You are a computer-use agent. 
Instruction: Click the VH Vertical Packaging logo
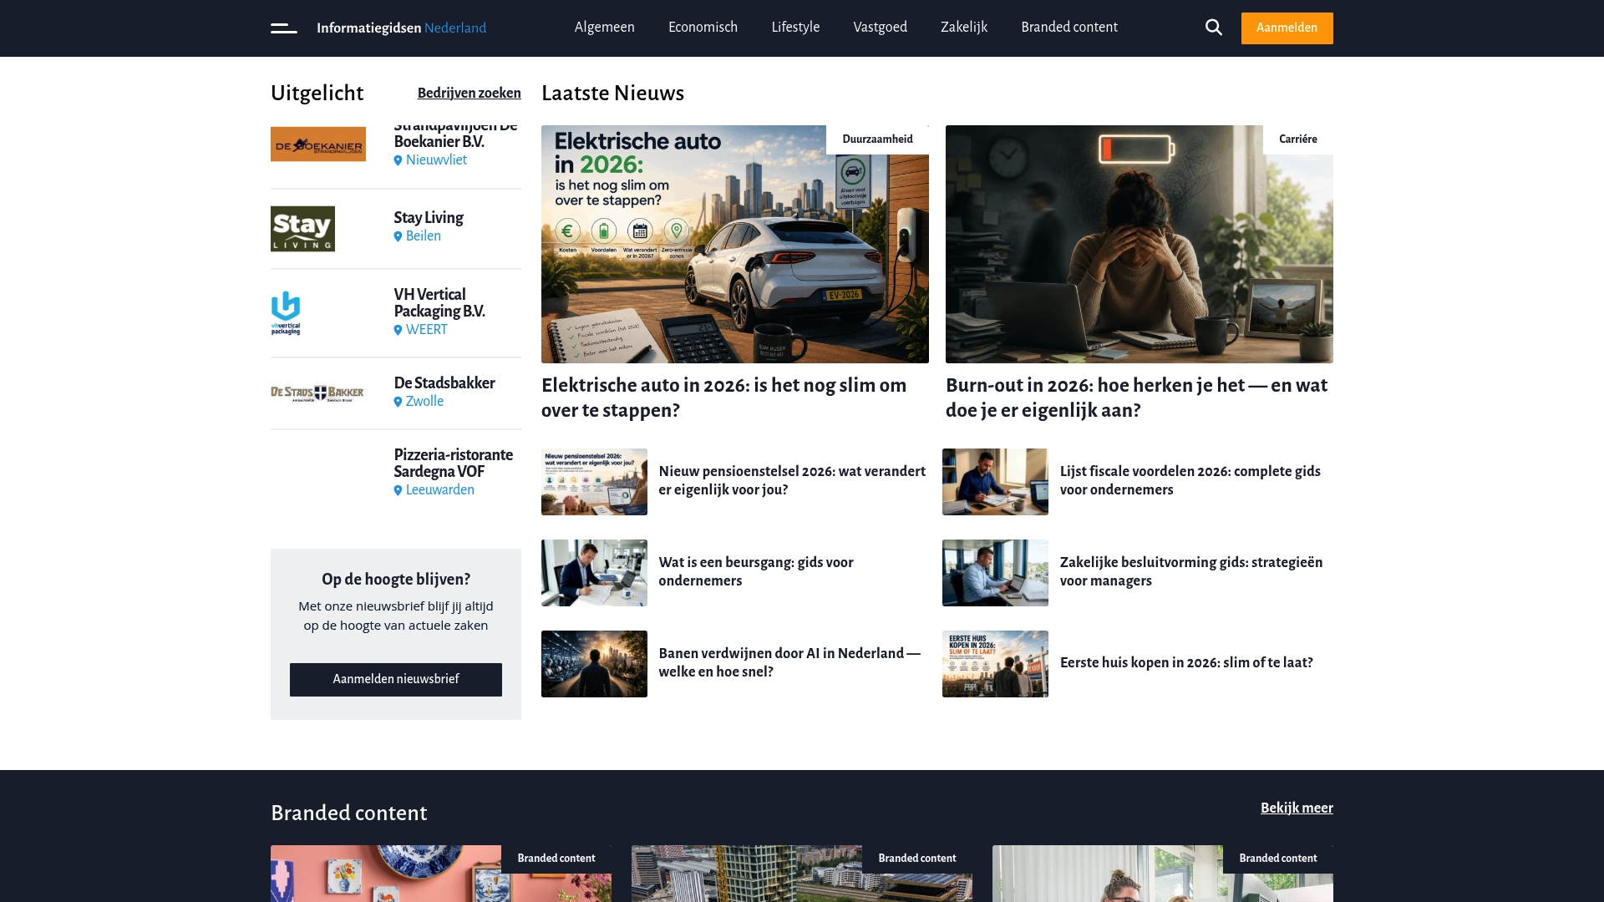click(286, 313)
